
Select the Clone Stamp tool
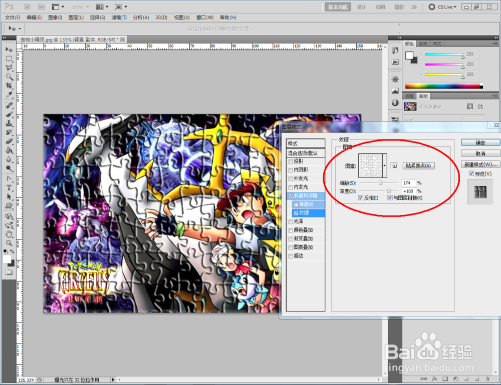point(9,123)
